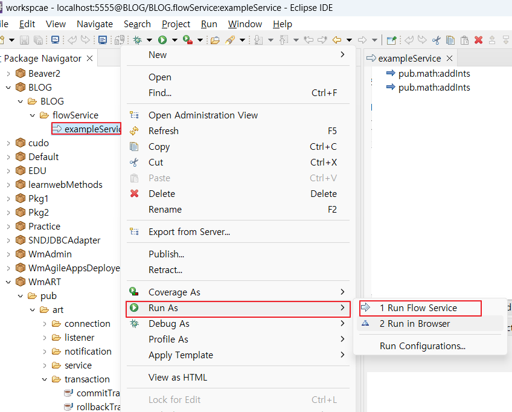Open the dropdown next to the Debug icon

click(x=149, y=40)
